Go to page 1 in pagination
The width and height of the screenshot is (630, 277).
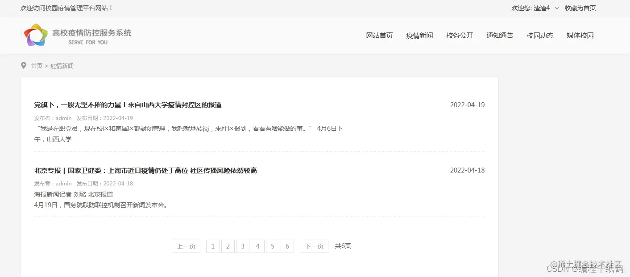tap(213, 246)
